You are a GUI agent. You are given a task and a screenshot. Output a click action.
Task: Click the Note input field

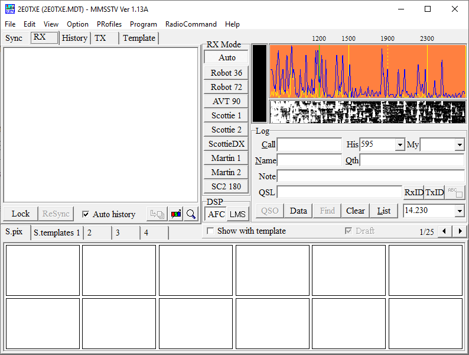[370, 176]
